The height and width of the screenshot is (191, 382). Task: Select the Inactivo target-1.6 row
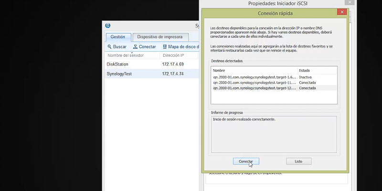tap(274, 77)
